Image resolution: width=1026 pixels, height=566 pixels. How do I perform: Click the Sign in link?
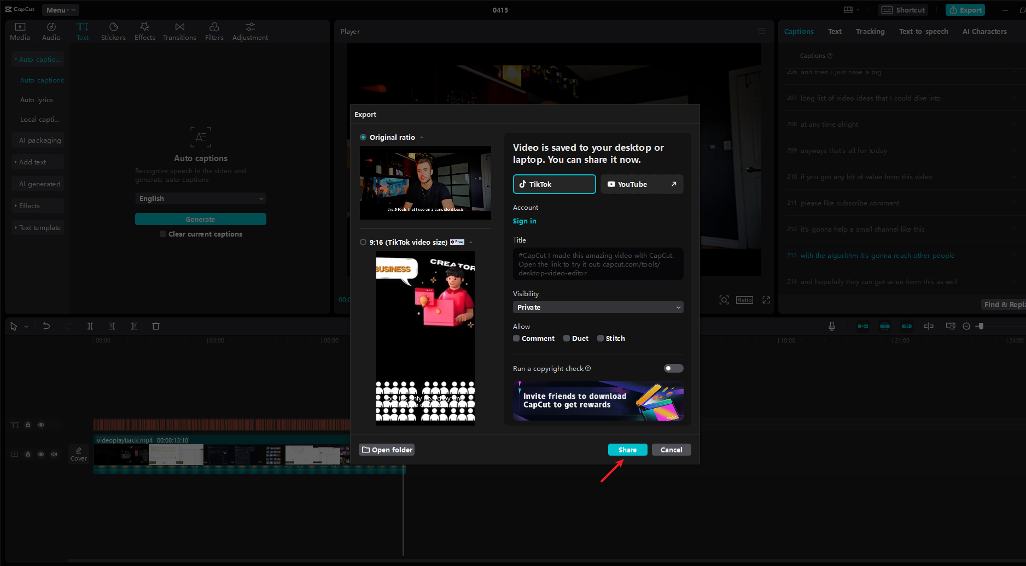pyautogui.click(x=524, y=221)
